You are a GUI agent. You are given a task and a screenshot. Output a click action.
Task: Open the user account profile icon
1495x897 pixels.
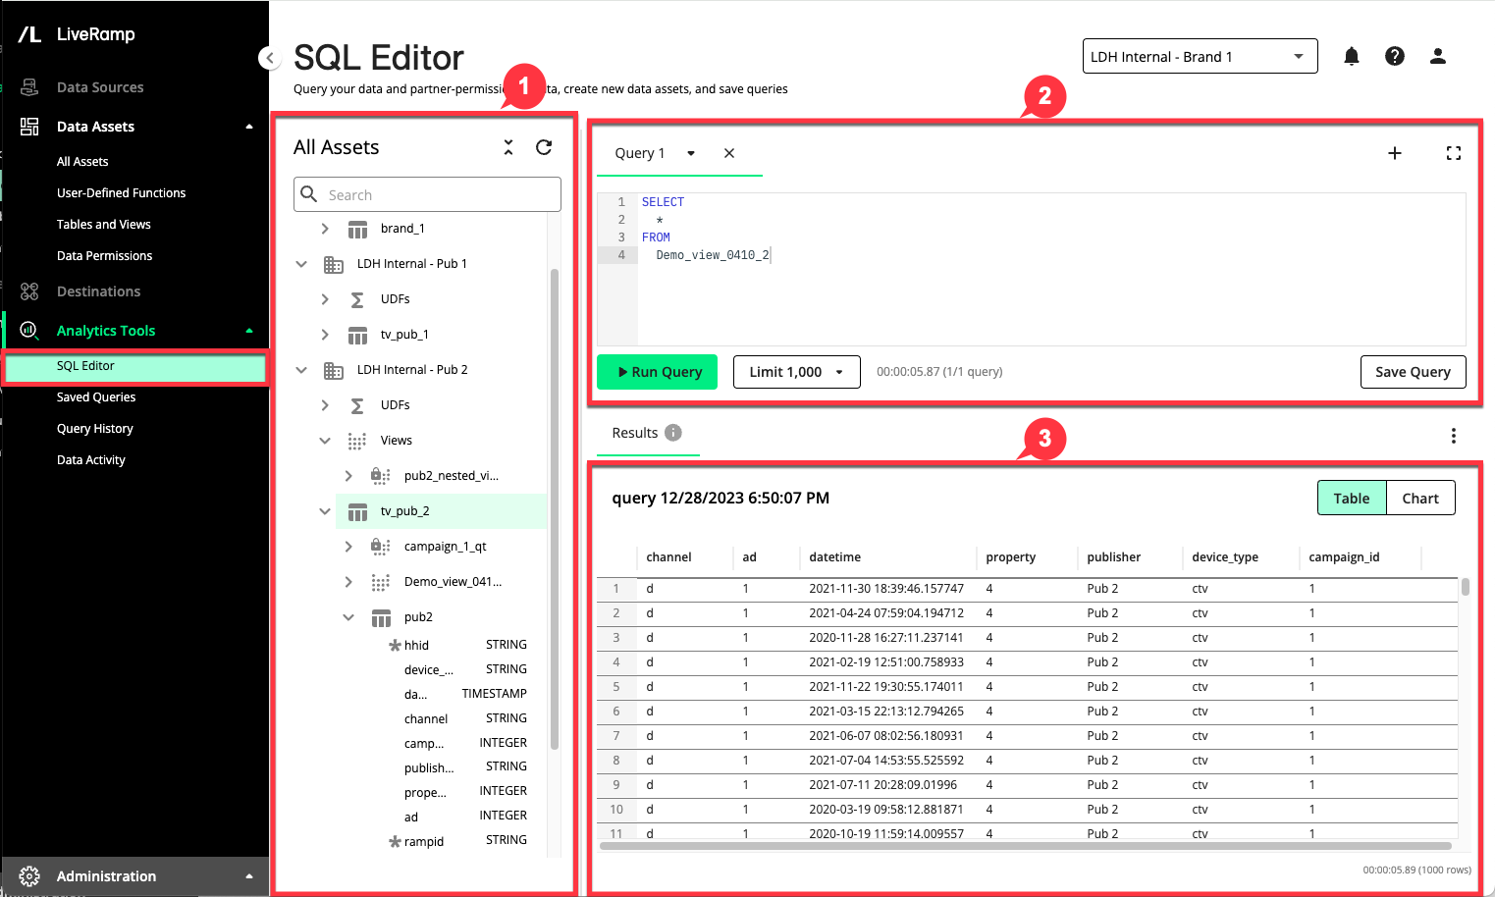point(1438,56)
